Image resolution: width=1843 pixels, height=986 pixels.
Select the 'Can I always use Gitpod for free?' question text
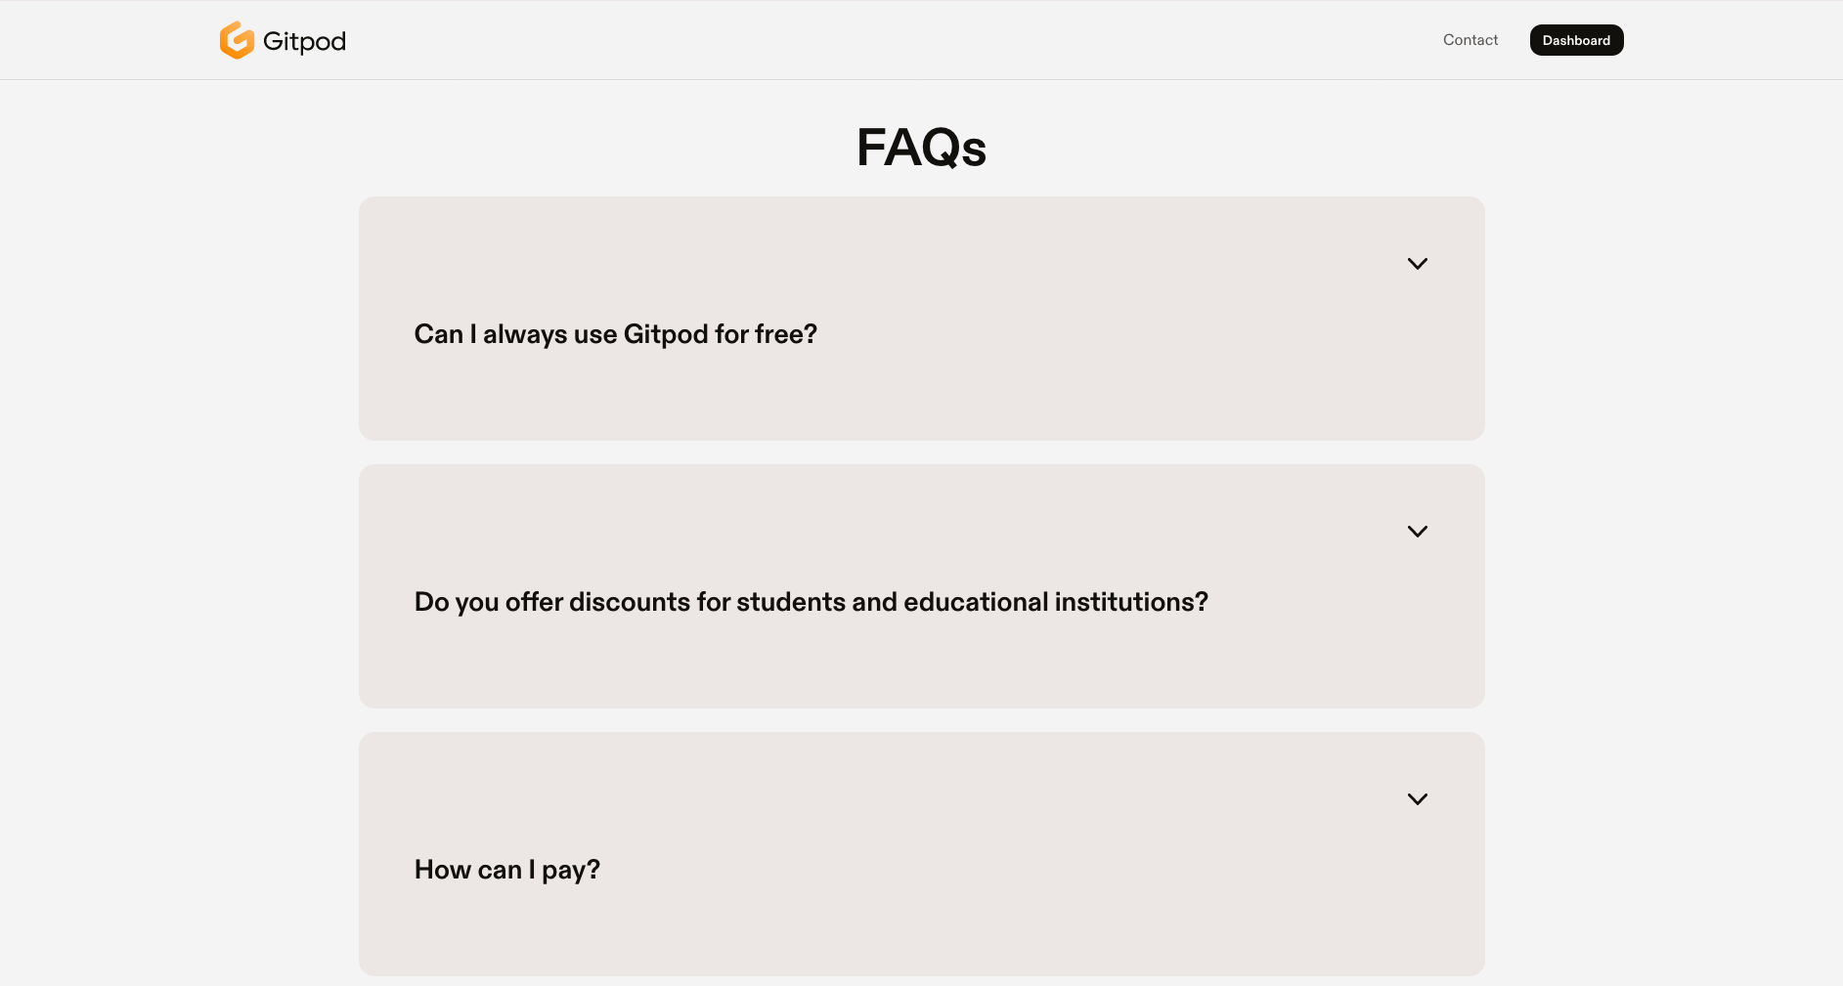(616, 334)
